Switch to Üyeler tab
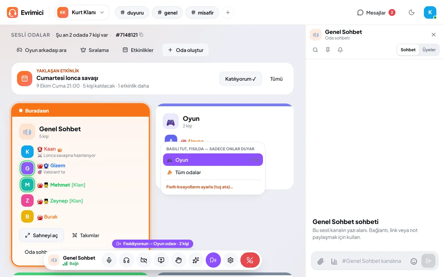Screen dimensions: 444x277 429,50
